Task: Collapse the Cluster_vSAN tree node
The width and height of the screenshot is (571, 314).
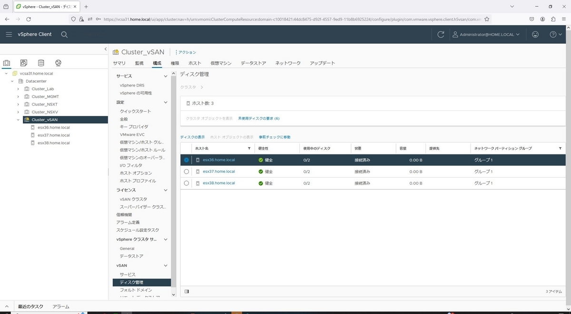Action: pos(18,120)
